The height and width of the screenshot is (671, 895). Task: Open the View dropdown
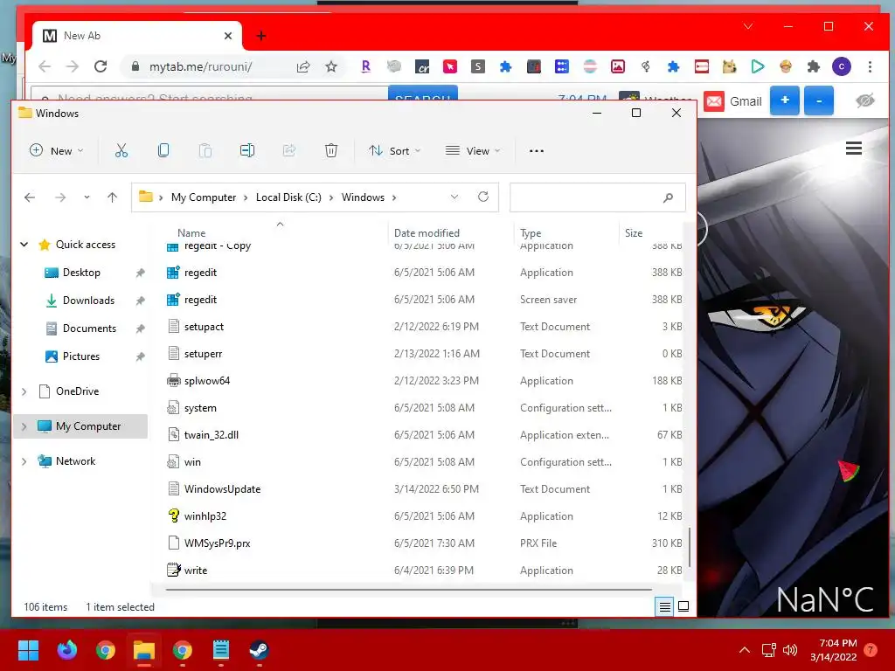[473, 150]
